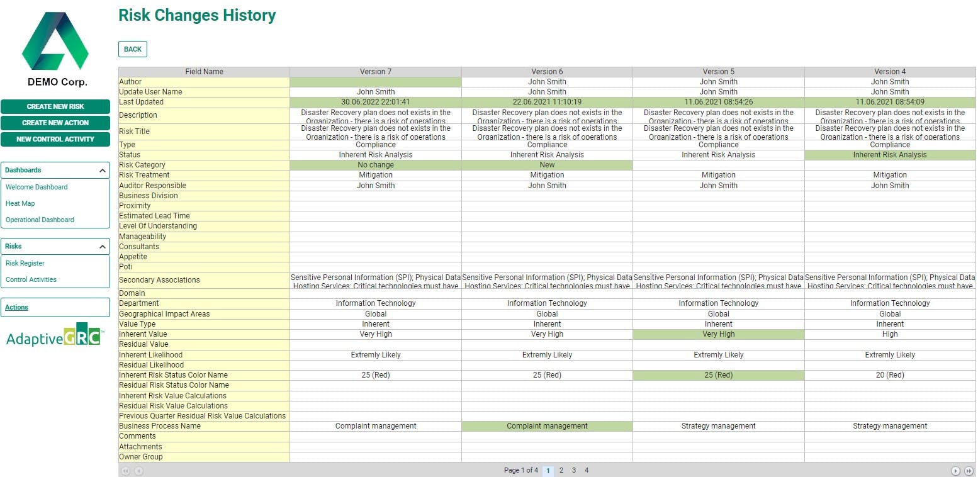The height and width of the screenshot is (477, 978).
Task: Click the 'New' Risk Category cell
Action: [x=547, y=165]
